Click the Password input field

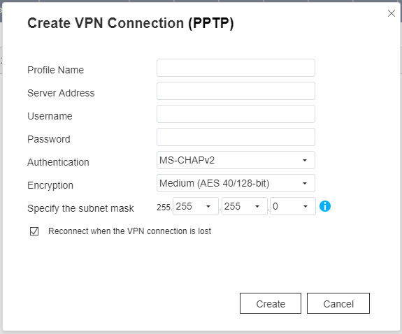coord(236,137)
